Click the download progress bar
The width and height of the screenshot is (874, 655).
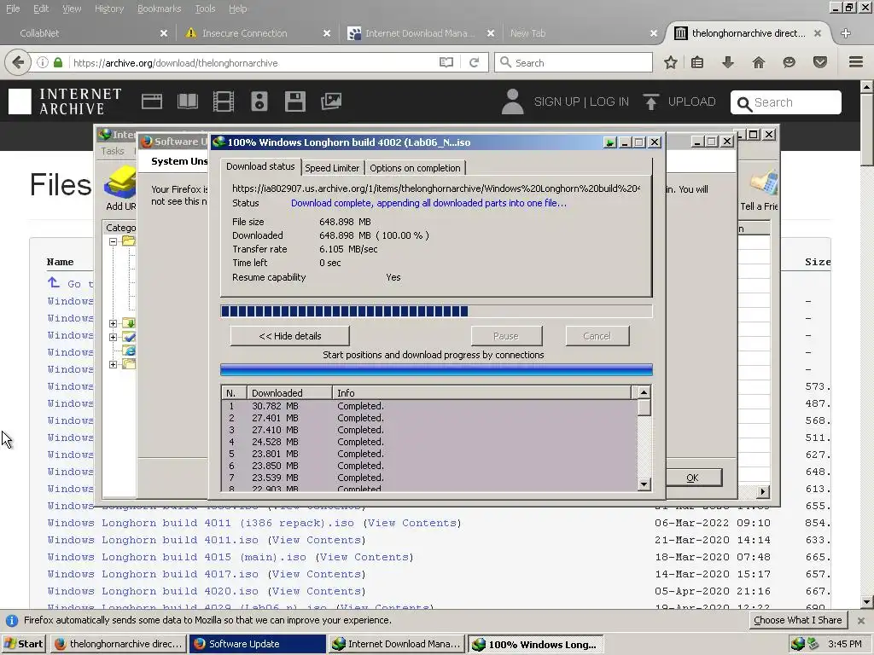[436, 310]
